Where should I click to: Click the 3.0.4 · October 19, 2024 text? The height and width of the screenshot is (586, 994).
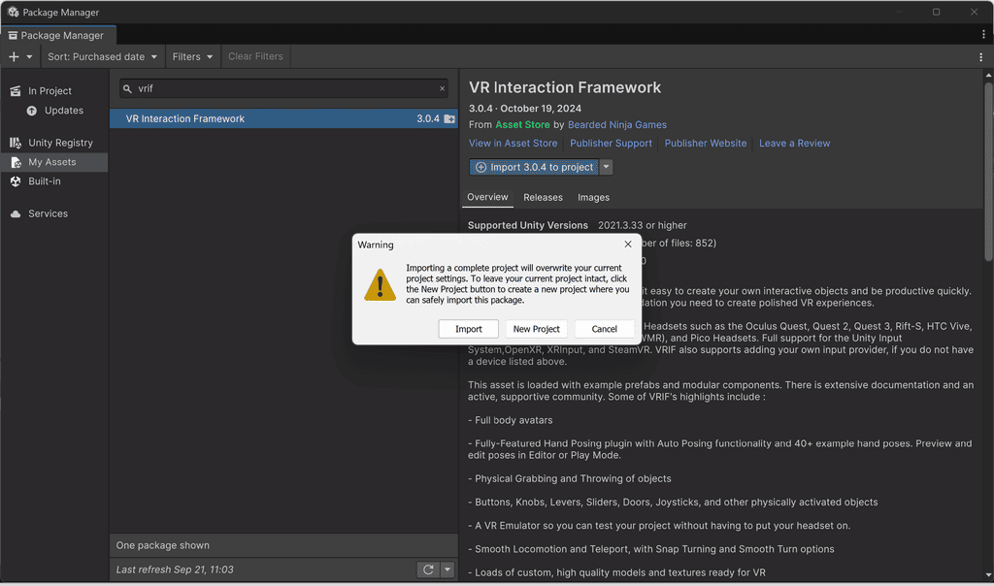coord(525,109)
